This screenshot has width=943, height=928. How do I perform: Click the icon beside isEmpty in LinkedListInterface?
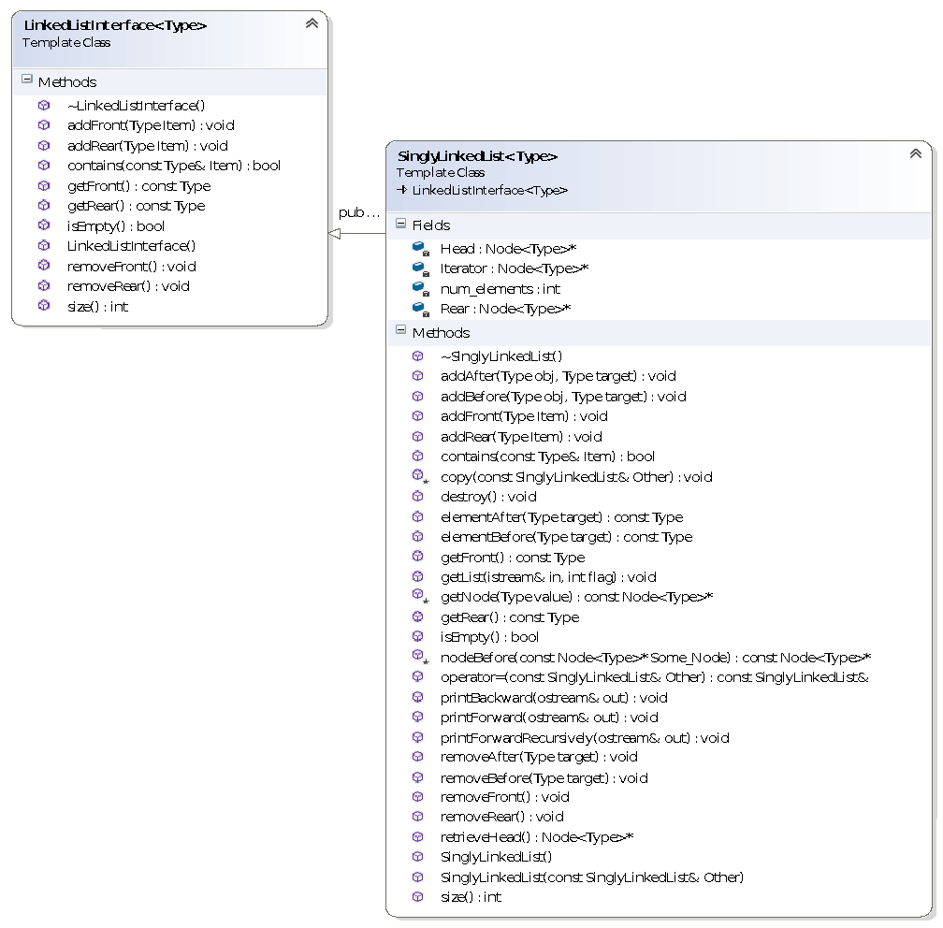tap(44, 225)
